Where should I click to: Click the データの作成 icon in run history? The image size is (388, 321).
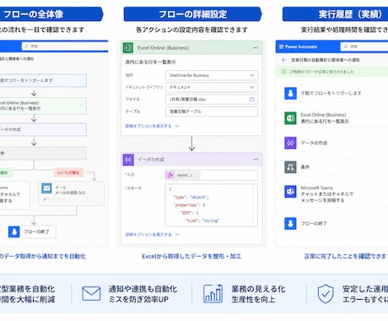[290, 143]
